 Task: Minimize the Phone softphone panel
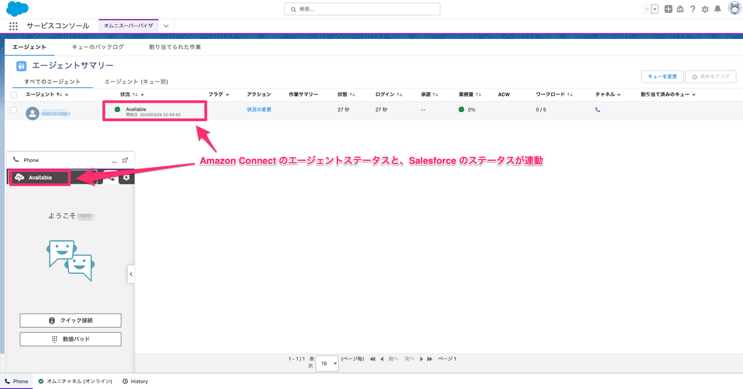click(x=115, y=160)
